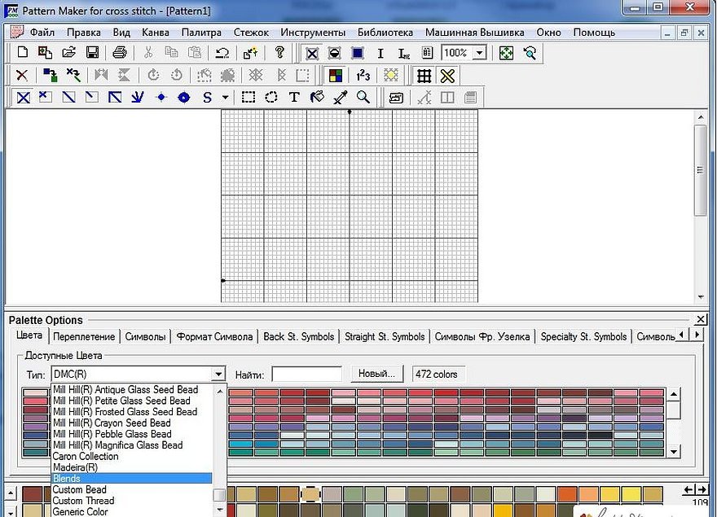Screen dimensions: 717x517
Task: Toggle the grid display button
Action: pos(424,75)
